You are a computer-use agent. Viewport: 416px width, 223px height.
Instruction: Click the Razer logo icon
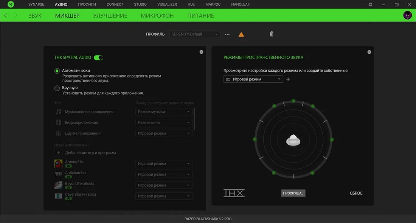11,4
